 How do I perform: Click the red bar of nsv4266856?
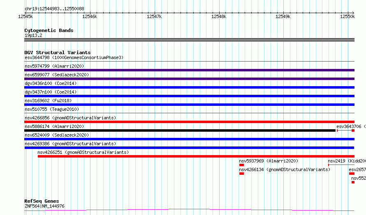189,122
